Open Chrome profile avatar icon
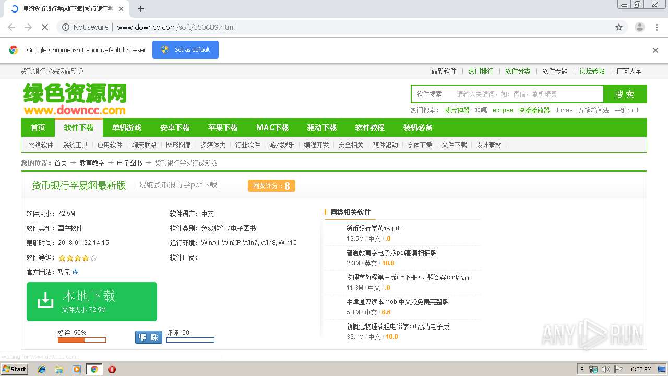The width and height of the screenshot is (668, 376). coord(639,27)
